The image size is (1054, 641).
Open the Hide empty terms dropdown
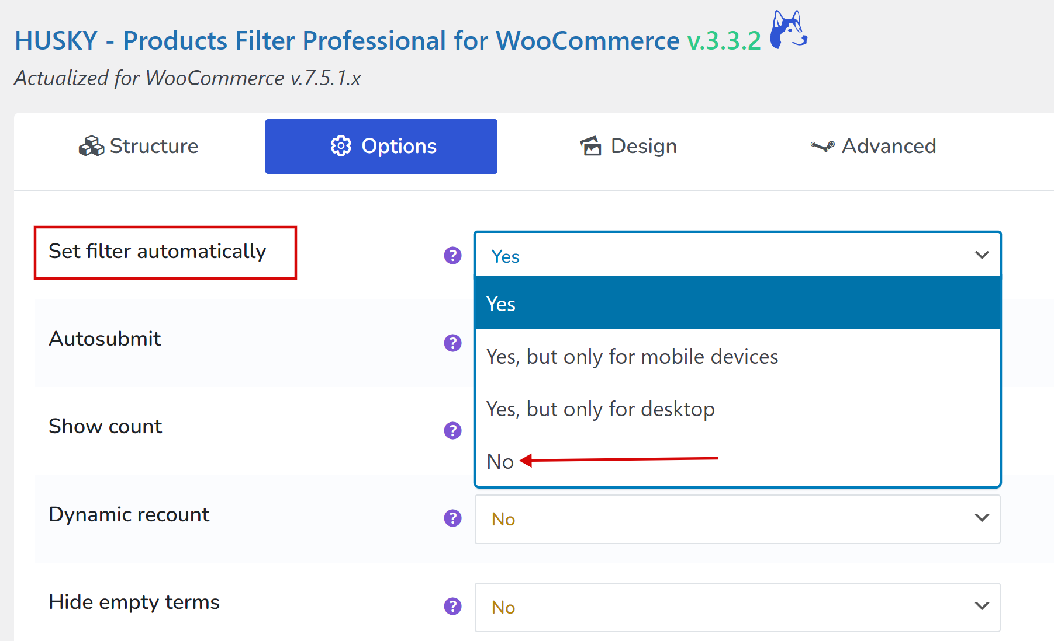738,607
